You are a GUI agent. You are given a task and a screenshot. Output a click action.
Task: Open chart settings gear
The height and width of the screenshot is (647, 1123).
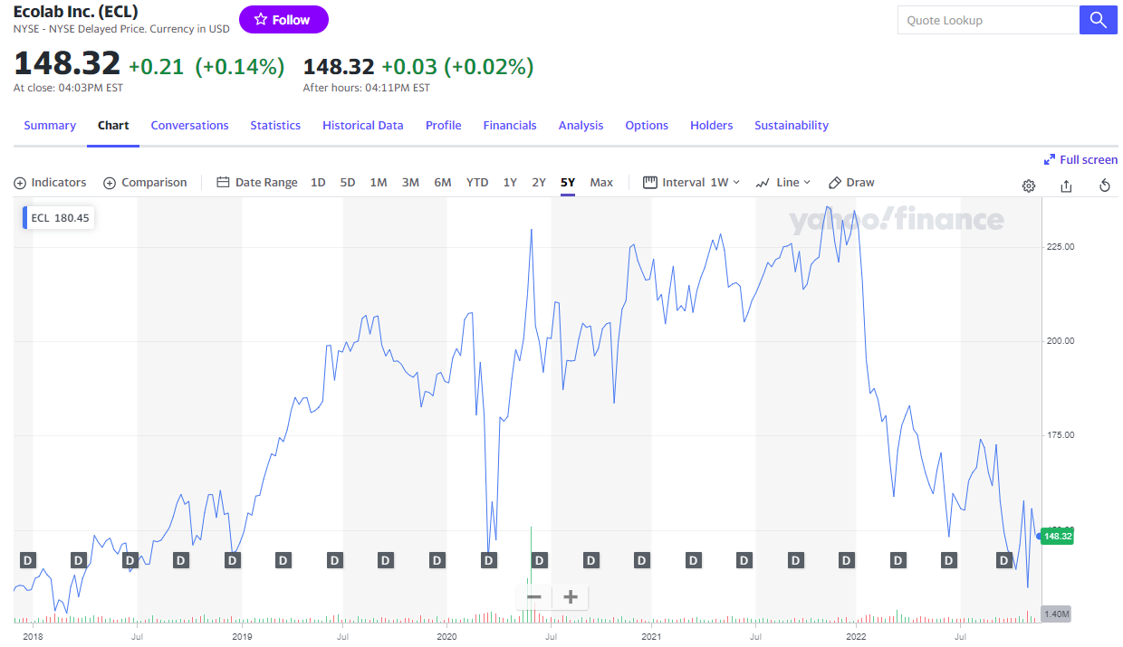1029,186
